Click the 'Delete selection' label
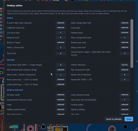 point(78,65)
